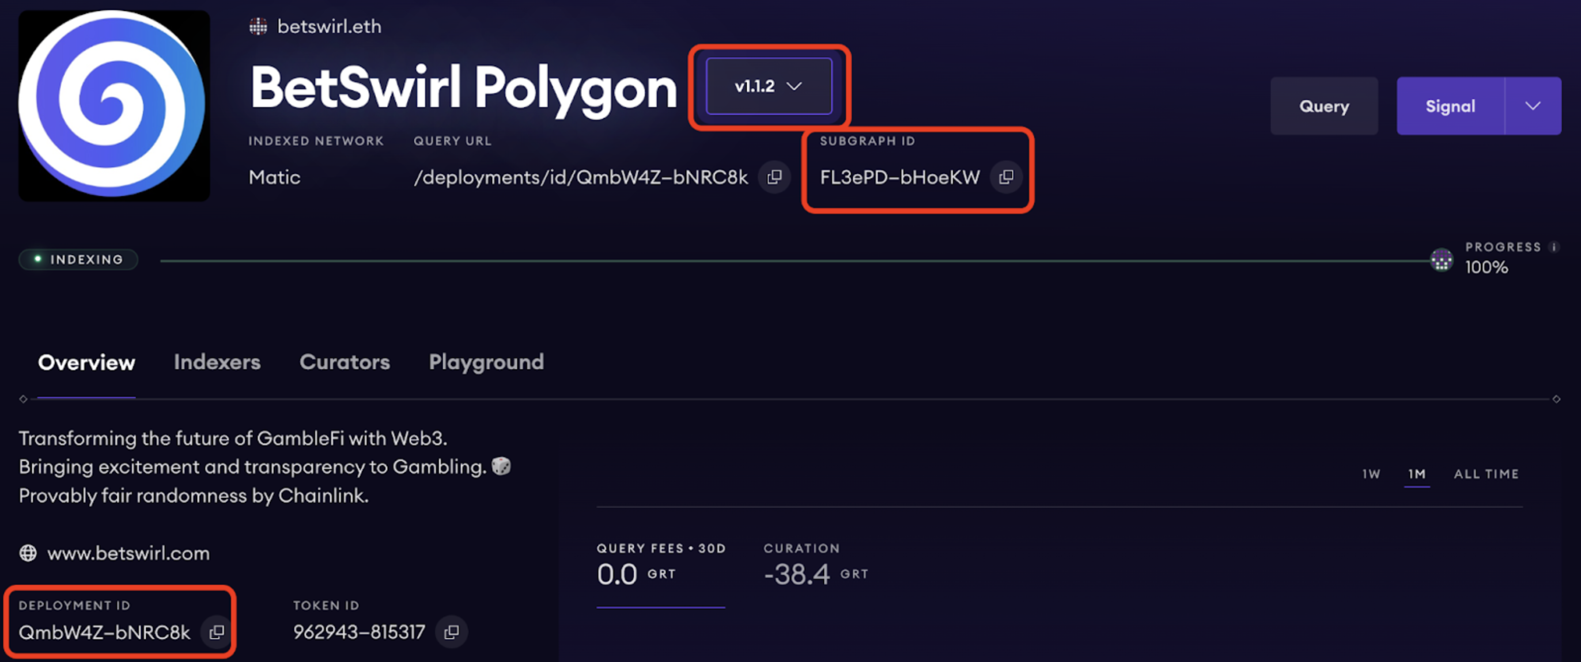Click the betswirl.eth avatar icon
1581x662 pixels.
[258, 26]
